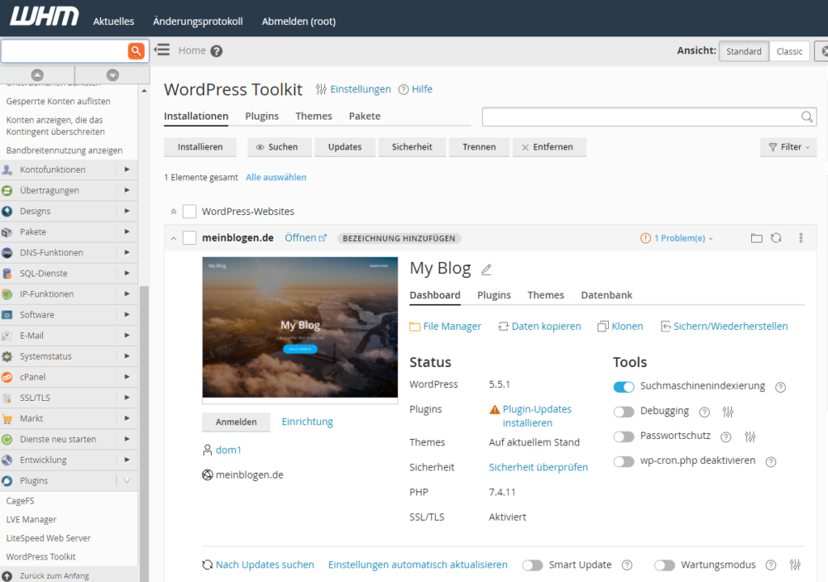Click Abmelden (root) in top bar
The height and width of the screenshot is (582, 828).
[299, 21]
